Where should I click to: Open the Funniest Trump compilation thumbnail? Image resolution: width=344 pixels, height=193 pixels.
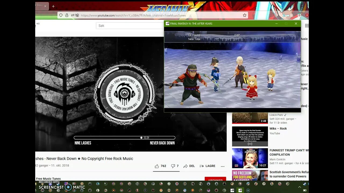250,158
